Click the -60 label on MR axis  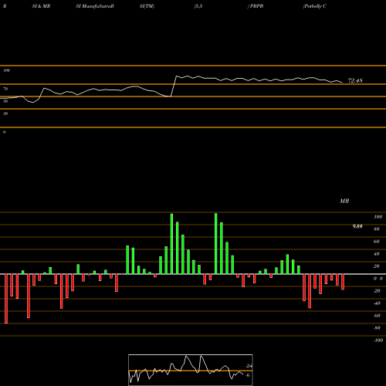click(x=377, y=316)
